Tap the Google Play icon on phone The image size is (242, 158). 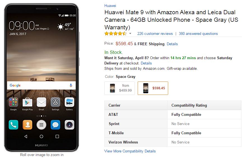27,102
